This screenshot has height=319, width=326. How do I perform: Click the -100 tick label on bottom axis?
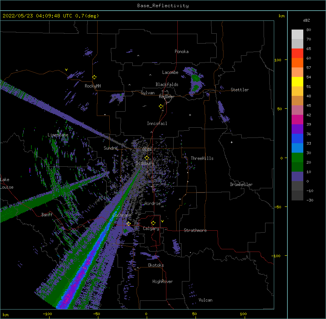point(47,314)
